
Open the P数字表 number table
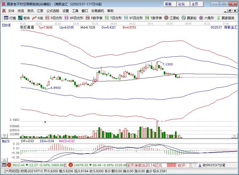coord(94,18)
